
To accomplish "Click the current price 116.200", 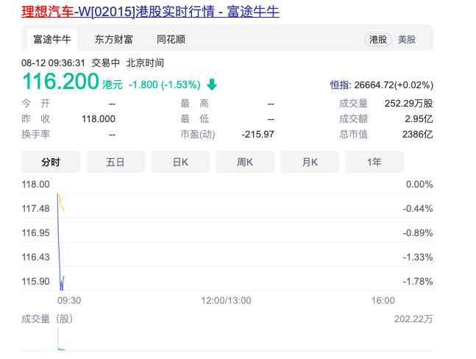I will pyautogui.click(x=61, y=82).
